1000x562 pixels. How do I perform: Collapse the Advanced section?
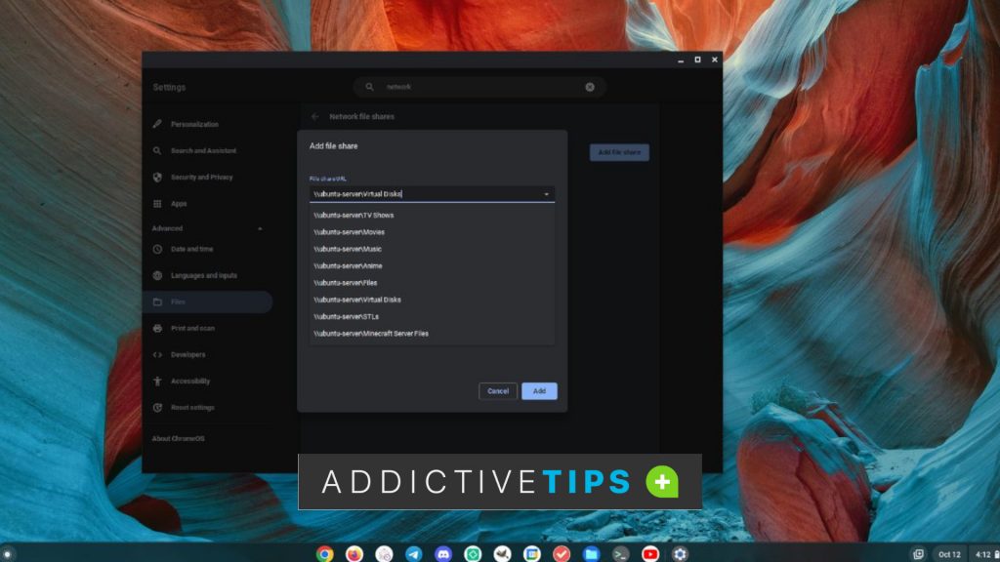pos(259,227)
